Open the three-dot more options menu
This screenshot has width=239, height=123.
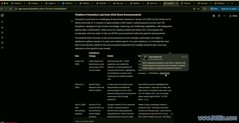[x=224, y=16]
